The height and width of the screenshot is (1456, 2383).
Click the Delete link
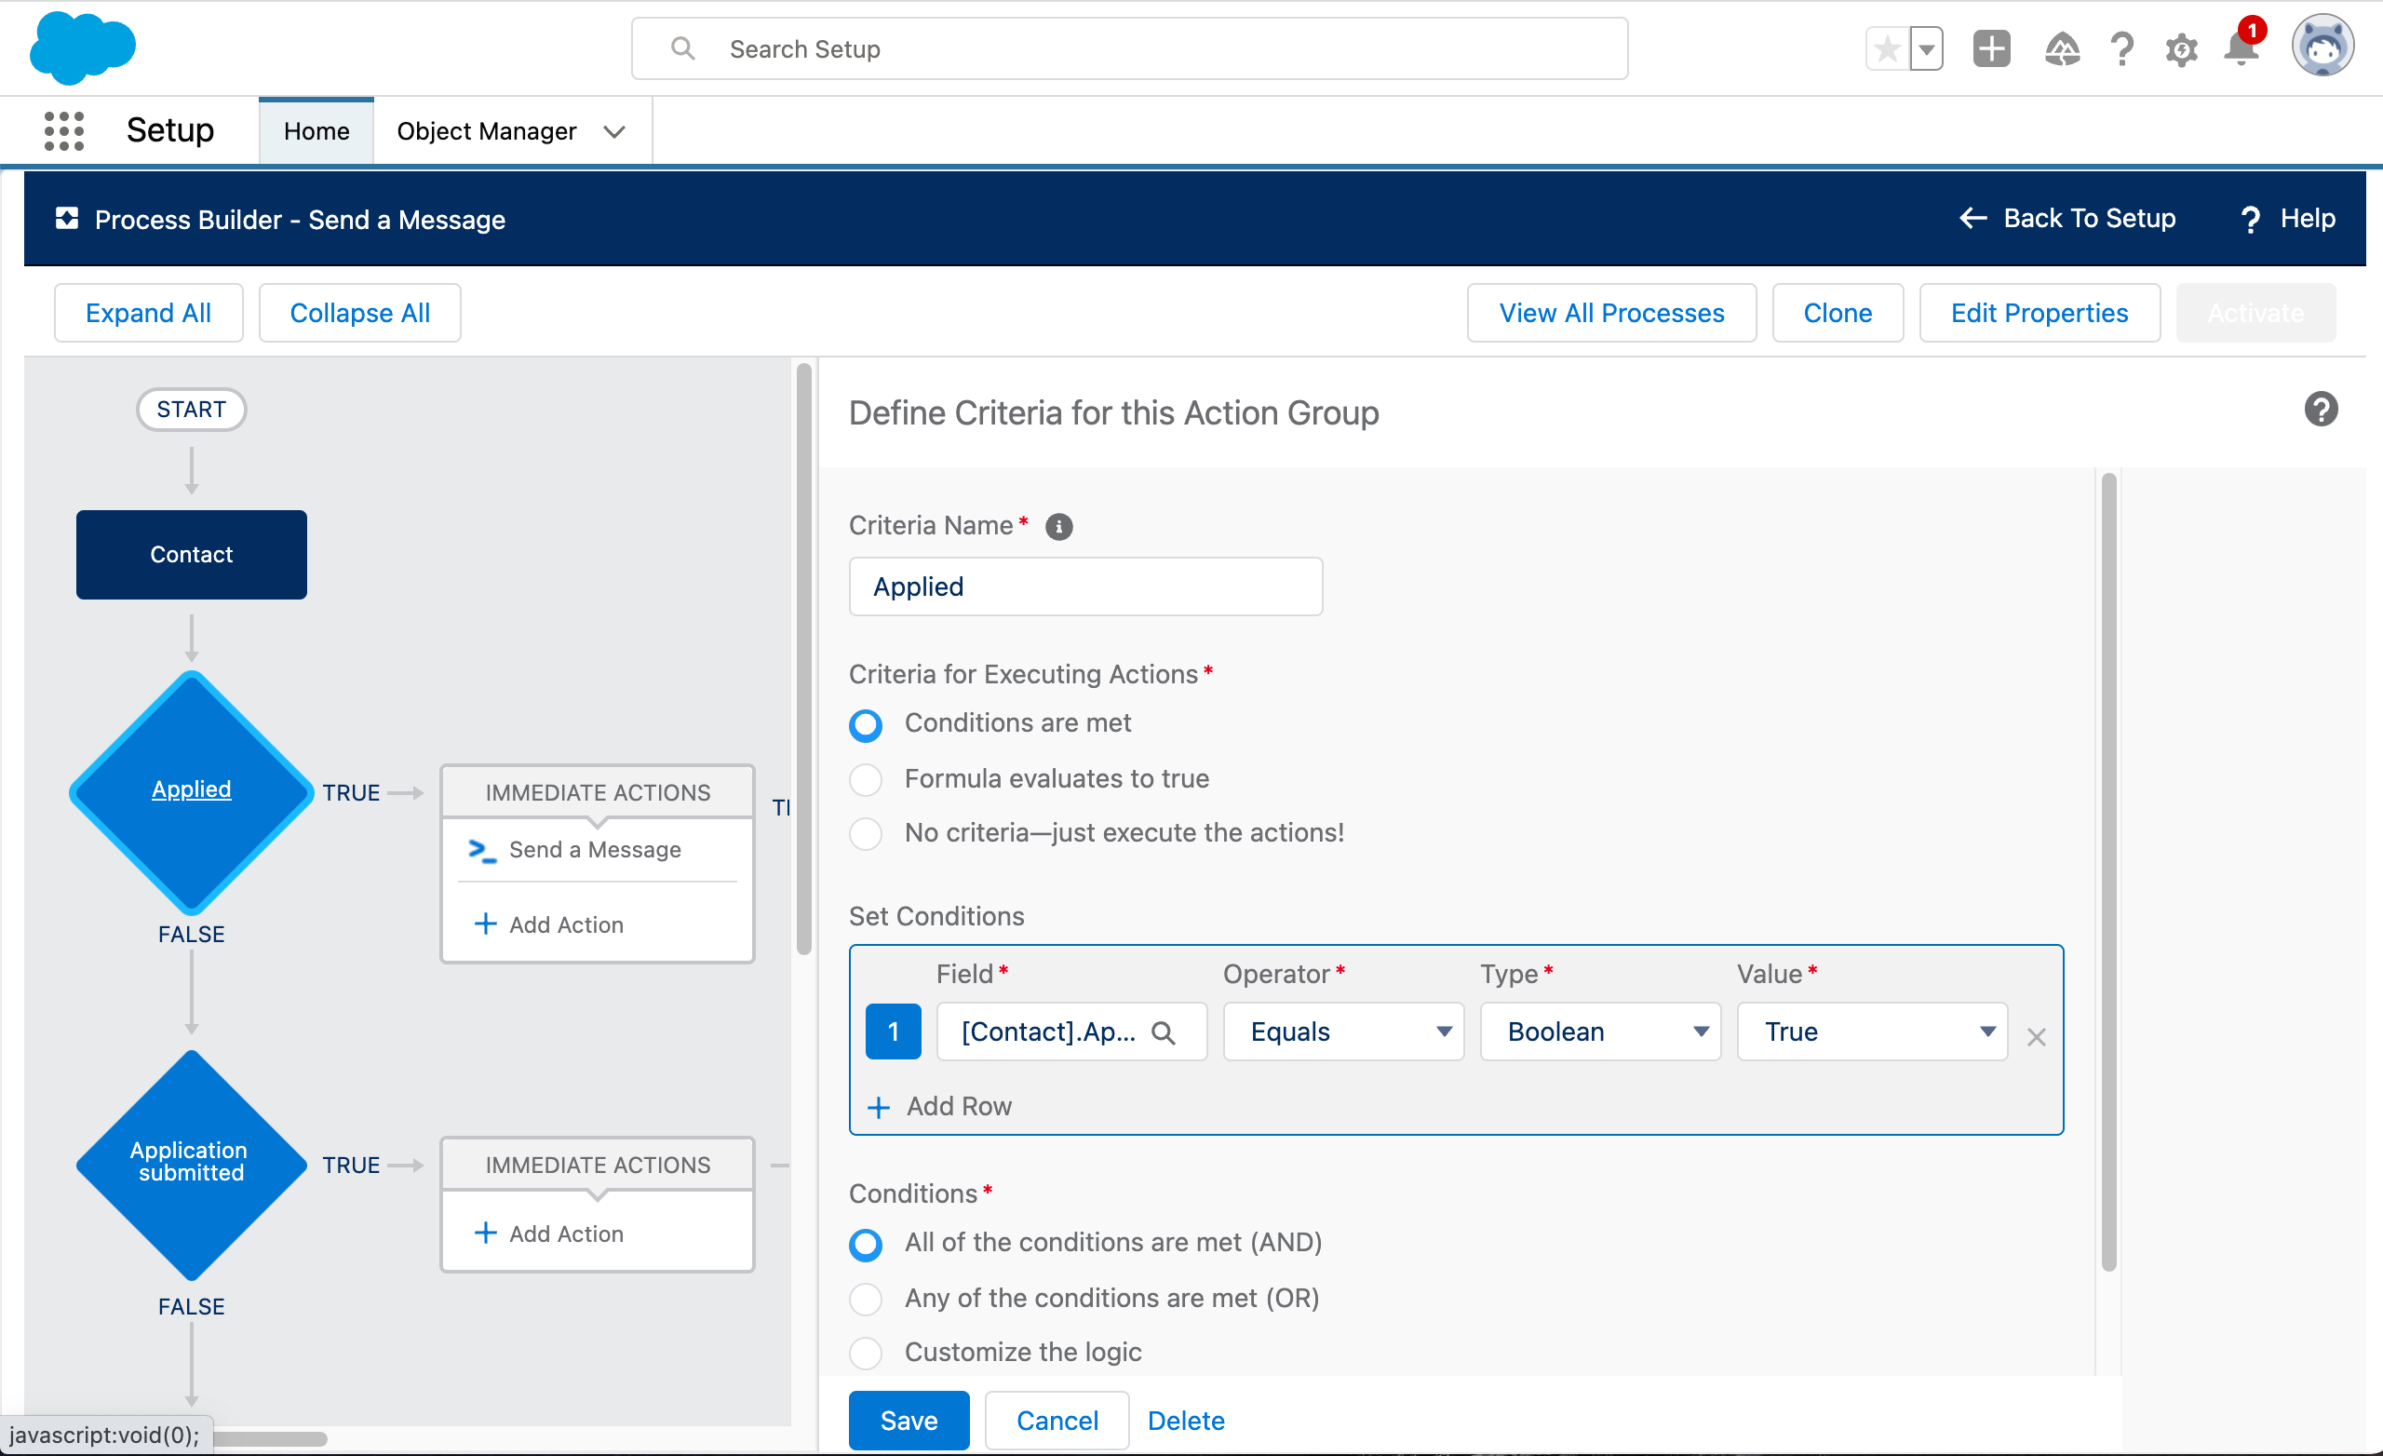point(1186,1420)
